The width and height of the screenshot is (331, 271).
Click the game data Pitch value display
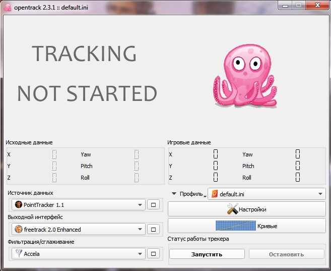tap(298, 166)
